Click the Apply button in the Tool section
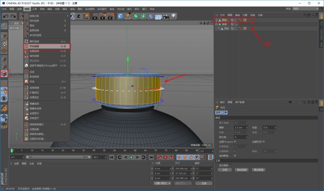Screen dimensions: 324x191 (225, 170)
